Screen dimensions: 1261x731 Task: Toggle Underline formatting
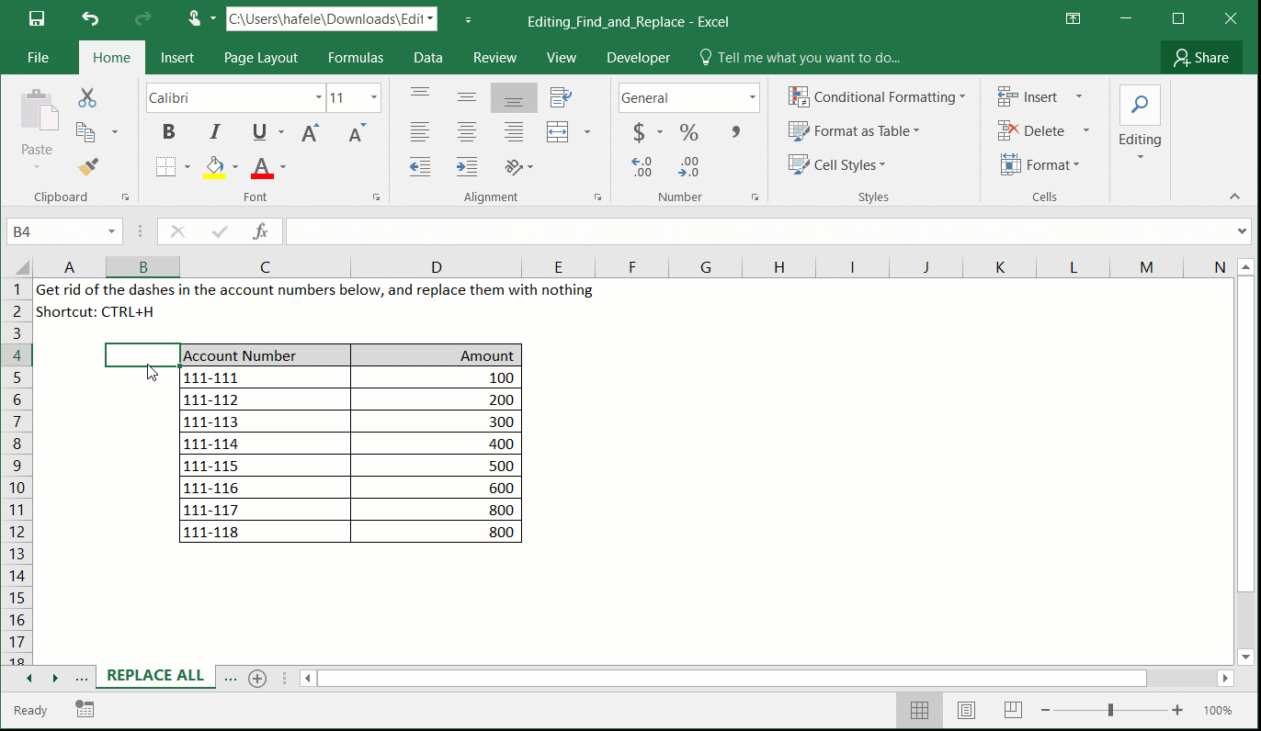[259, 132]
